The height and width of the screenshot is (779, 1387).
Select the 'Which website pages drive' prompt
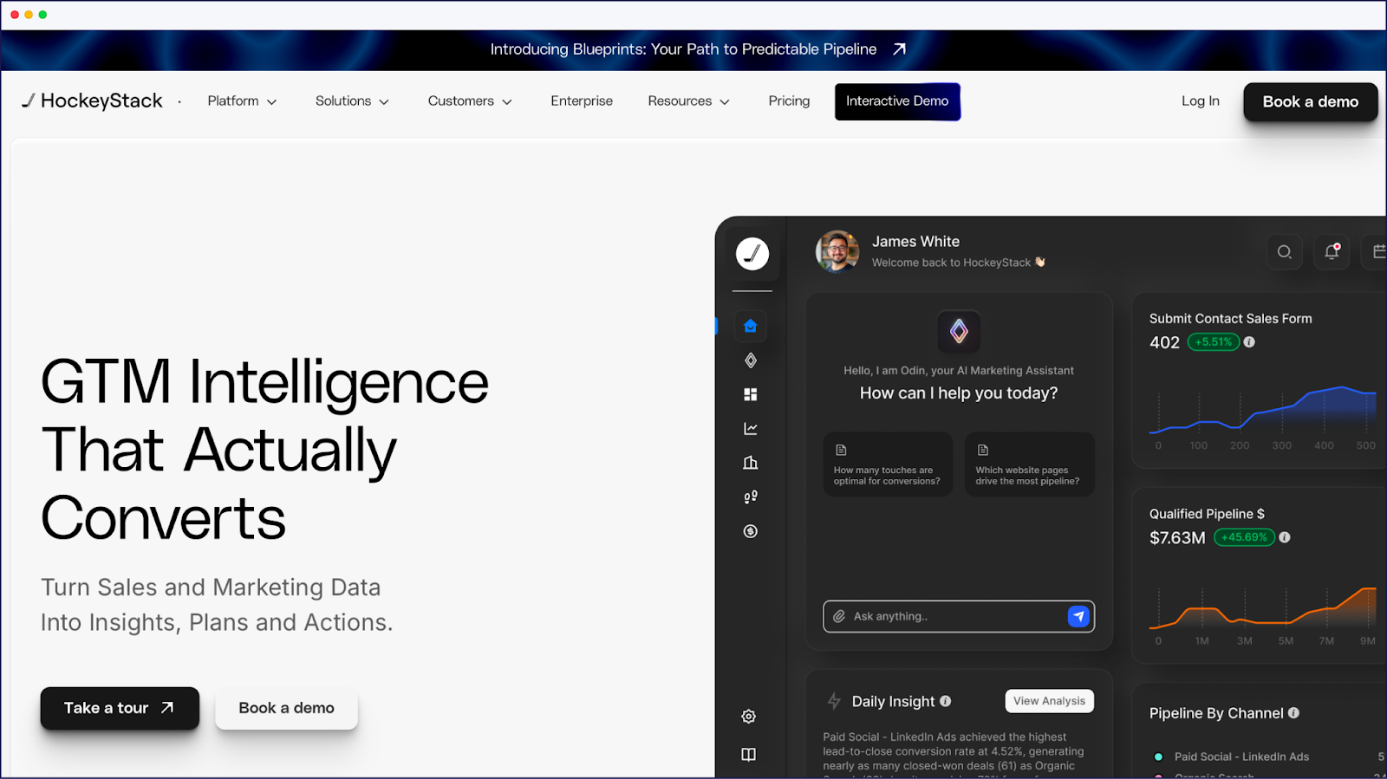(1030, 464)
